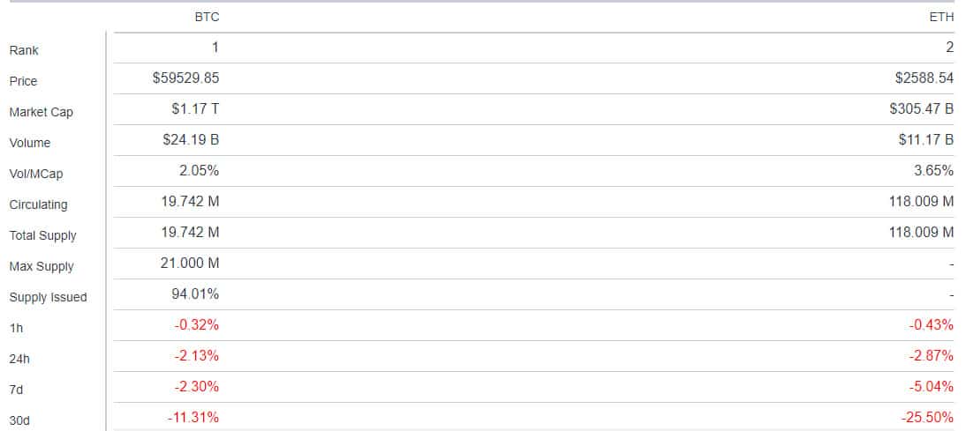Click the Circulating row label
This screenshot has height=431, width=966.
tap(38, 204)
